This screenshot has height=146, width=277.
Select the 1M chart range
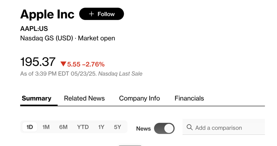tap(46, 127)
